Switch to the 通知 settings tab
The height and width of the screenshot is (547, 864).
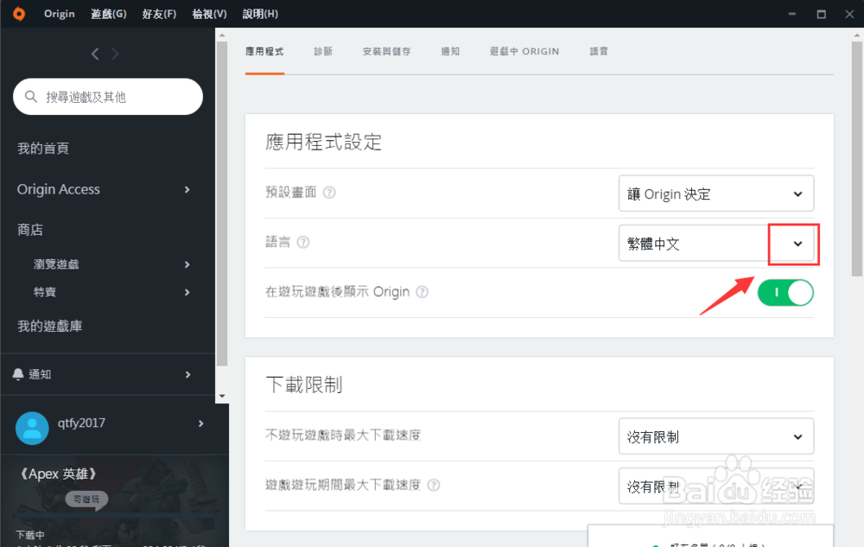pyautogui.click(x=450, y=51)
